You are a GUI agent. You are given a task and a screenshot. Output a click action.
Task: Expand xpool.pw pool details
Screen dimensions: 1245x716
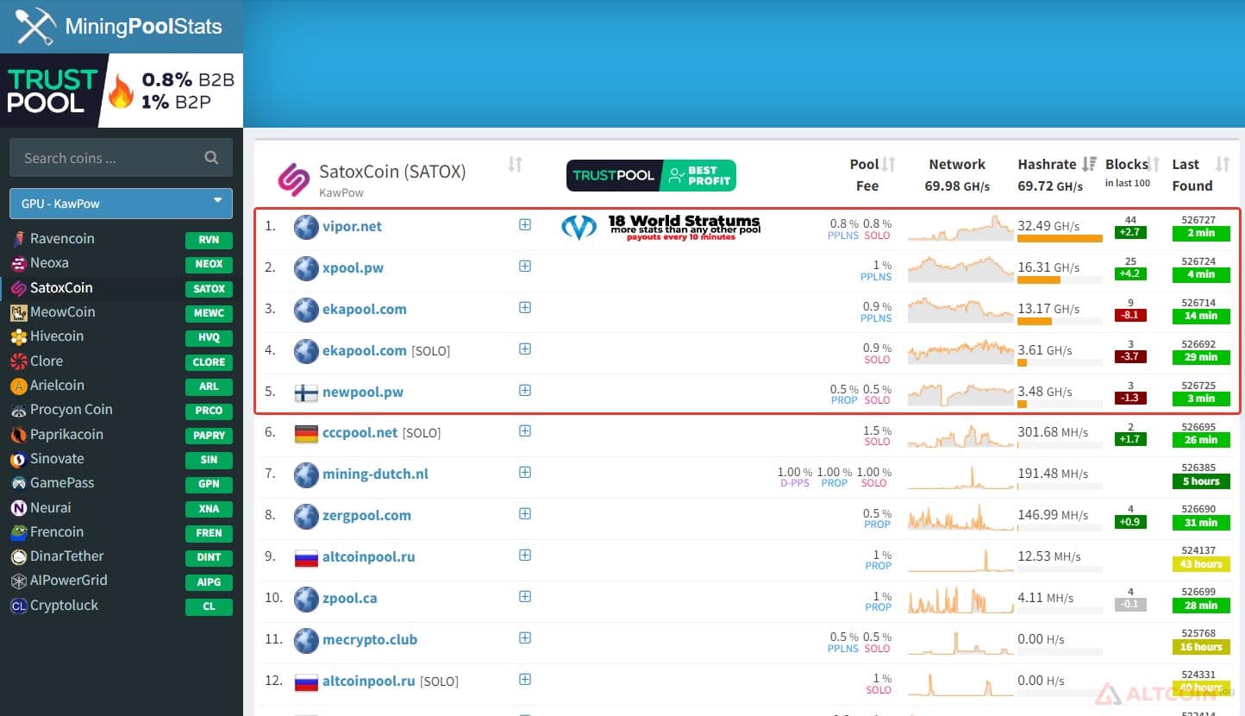(524, 267)
